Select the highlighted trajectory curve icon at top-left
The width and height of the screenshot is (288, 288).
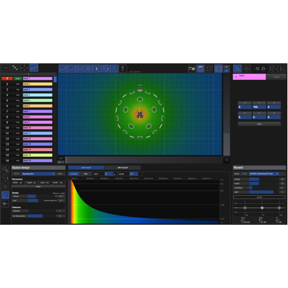(x=34, y=68)
